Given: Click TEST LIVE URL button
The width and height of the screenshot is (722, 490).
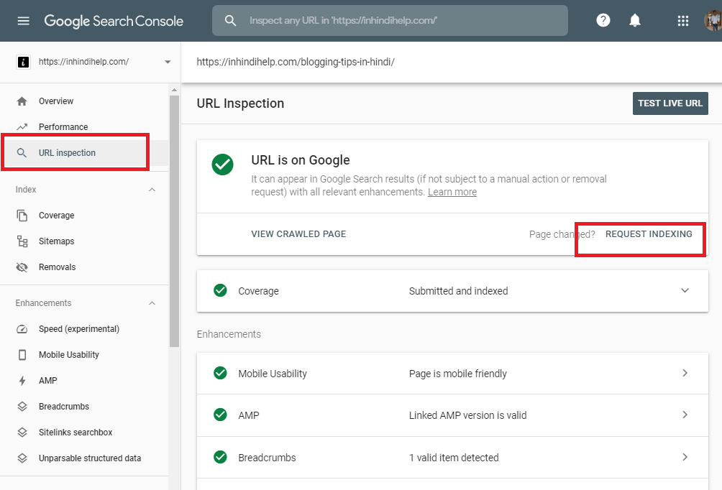Looking at the screenshot, I should [x=670, y=103].
